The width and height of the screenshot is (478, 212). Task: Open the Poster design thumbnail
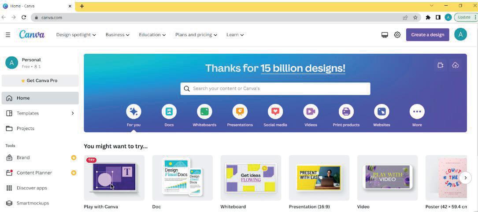(x=446, y=178)
